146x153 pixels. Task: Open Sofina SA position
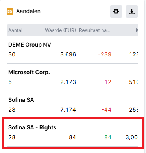72,104
